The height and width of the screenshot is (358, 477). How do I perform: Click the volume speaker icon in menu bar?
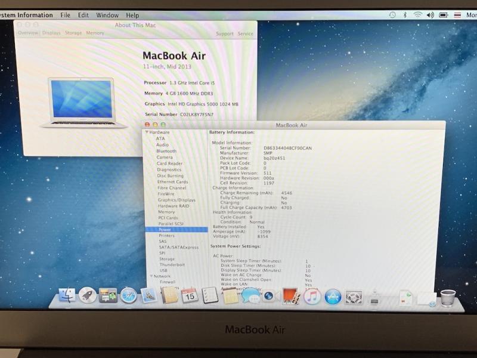coord(430,14)
